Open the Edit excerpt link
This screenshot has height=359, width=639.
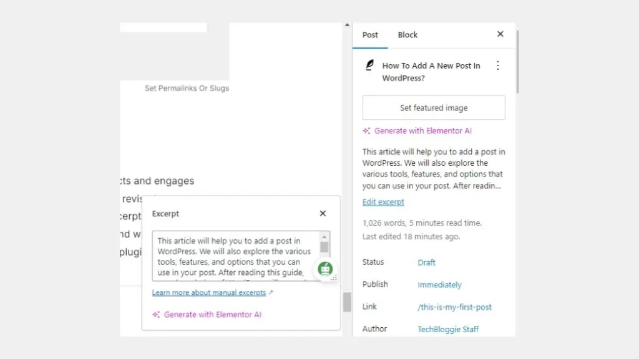(383, 202)
